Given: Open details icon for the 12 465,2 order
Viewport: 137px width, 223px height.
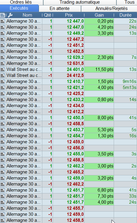Looking at the screenshot, I should (2, 172).
